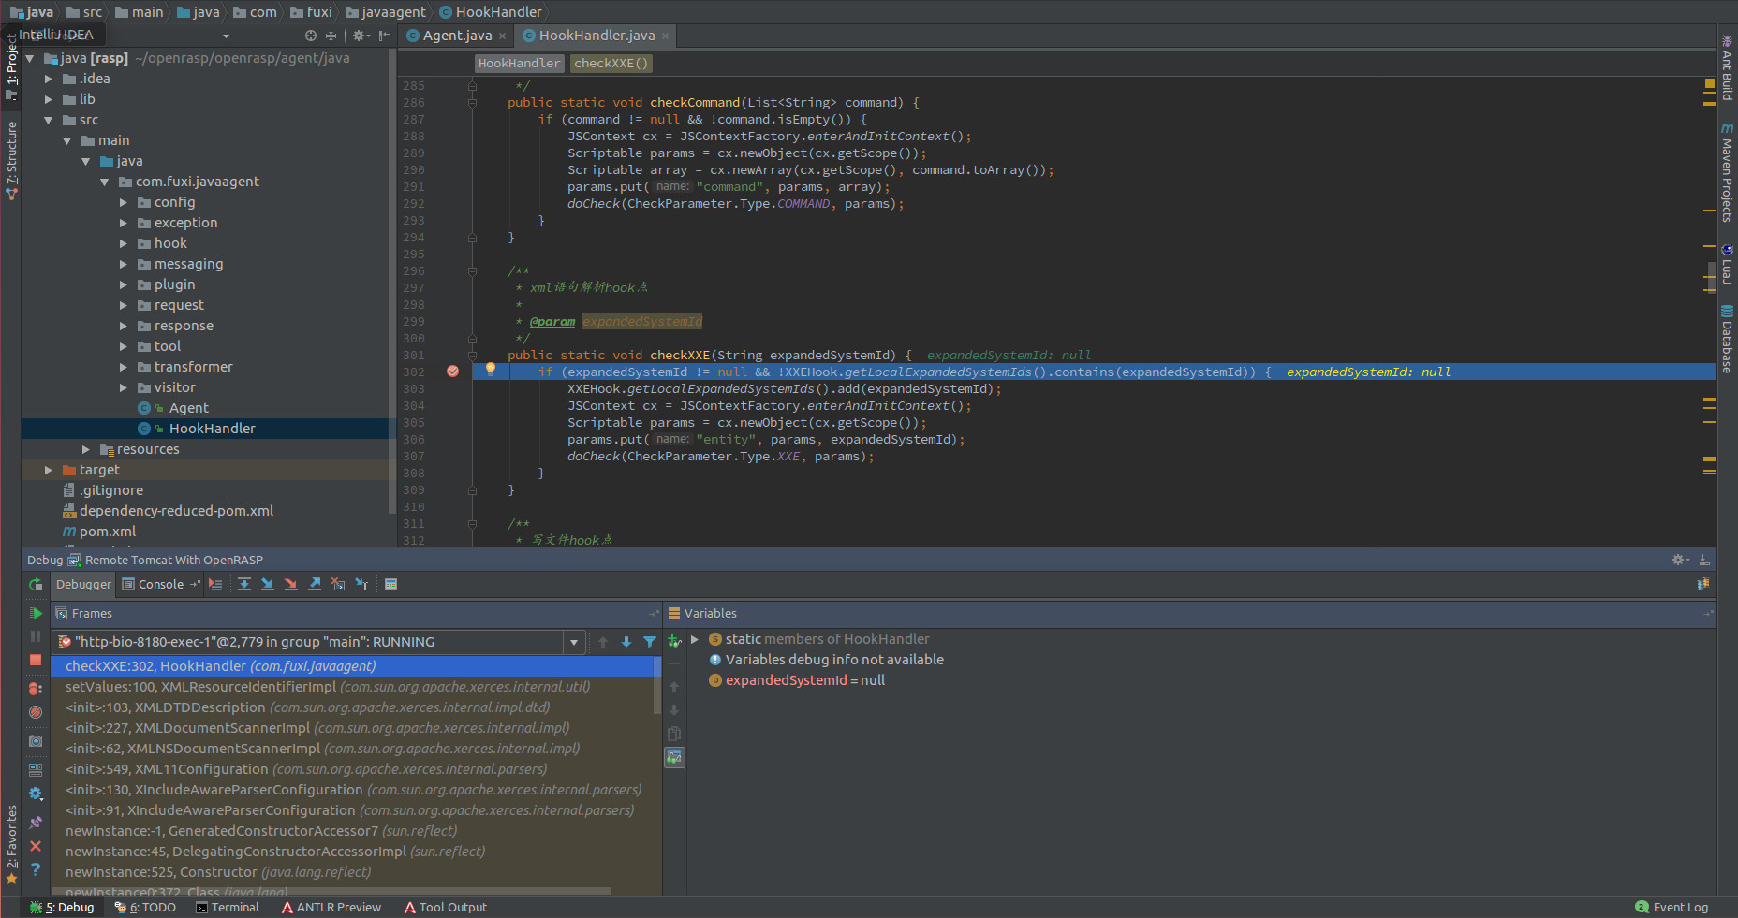The width and height of the screenshot is (1738, 918).
Task: Stop the debug session with red square
Action: [36, 661]
